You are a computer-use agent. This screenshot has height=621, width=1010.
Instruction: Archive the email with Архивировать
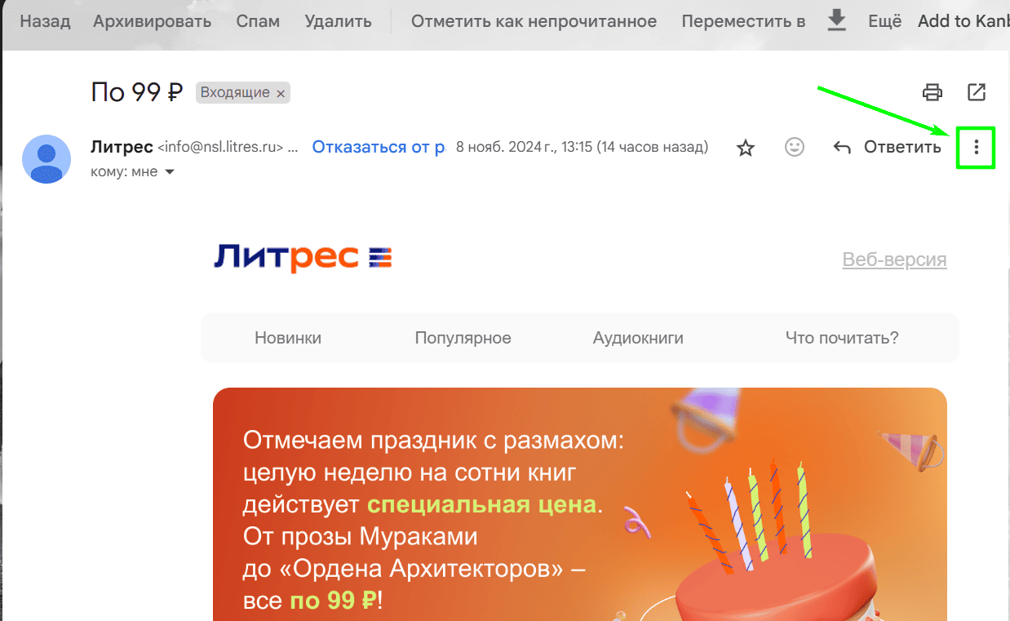tap(152, 21)
